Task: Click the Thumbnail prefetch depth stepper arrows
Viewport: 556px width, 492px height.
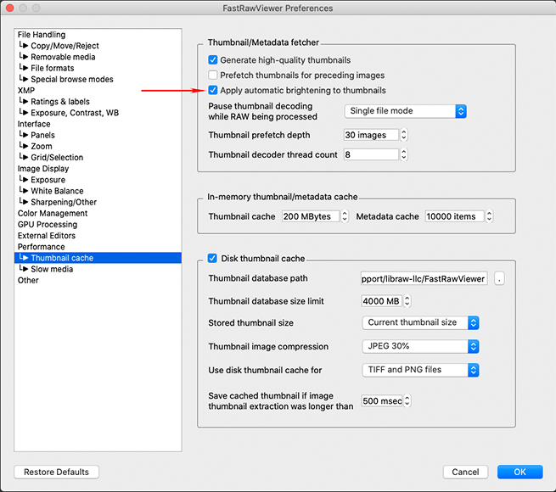Action: [404, 135]
